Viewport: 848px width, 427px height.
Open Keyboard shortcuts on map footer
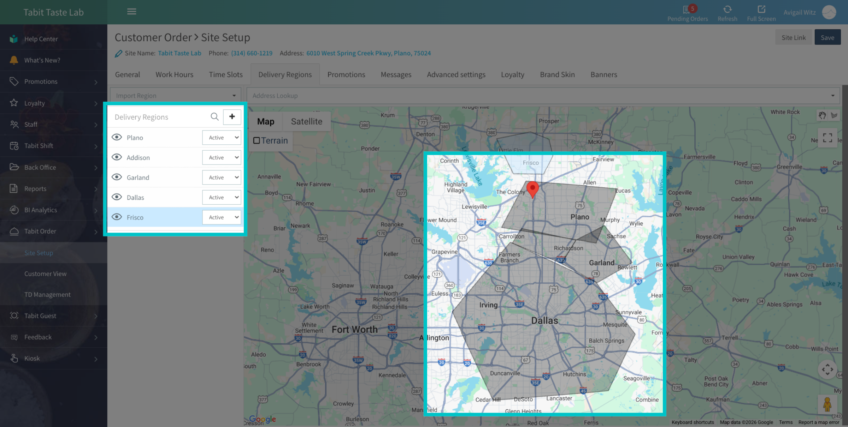pyautogui.click(x=693, y=422)
